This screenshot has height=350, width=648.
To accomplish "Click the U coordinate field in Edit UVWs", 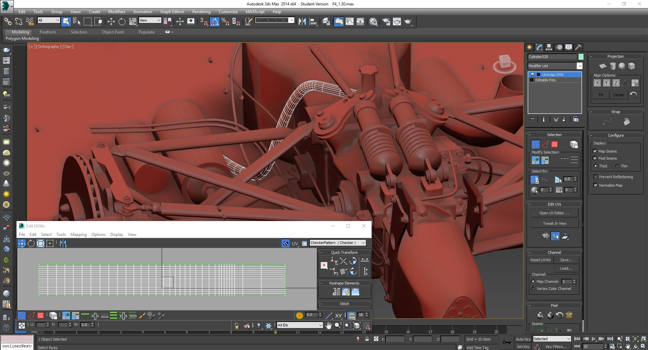I will (40, 325).
